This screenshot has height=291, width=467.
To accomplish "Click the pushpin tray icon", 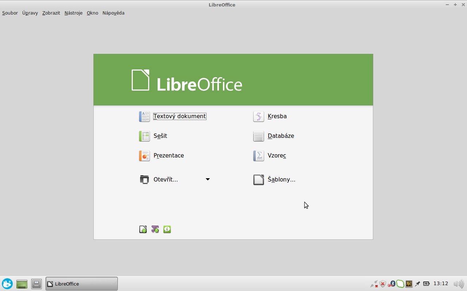I will (418, 284).
